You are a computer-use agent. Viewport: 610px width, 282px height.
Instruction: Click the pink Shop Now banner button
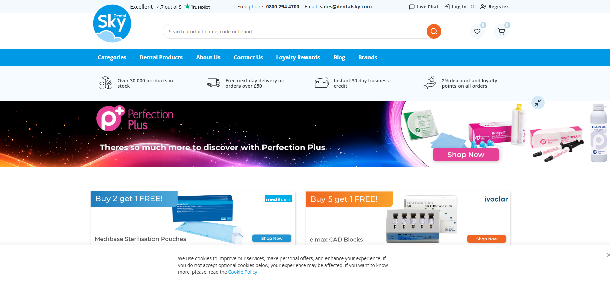click(466, 155)
